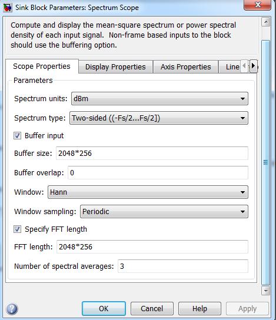
Task: Click the left tab scroll arrow
Action: 245,66
